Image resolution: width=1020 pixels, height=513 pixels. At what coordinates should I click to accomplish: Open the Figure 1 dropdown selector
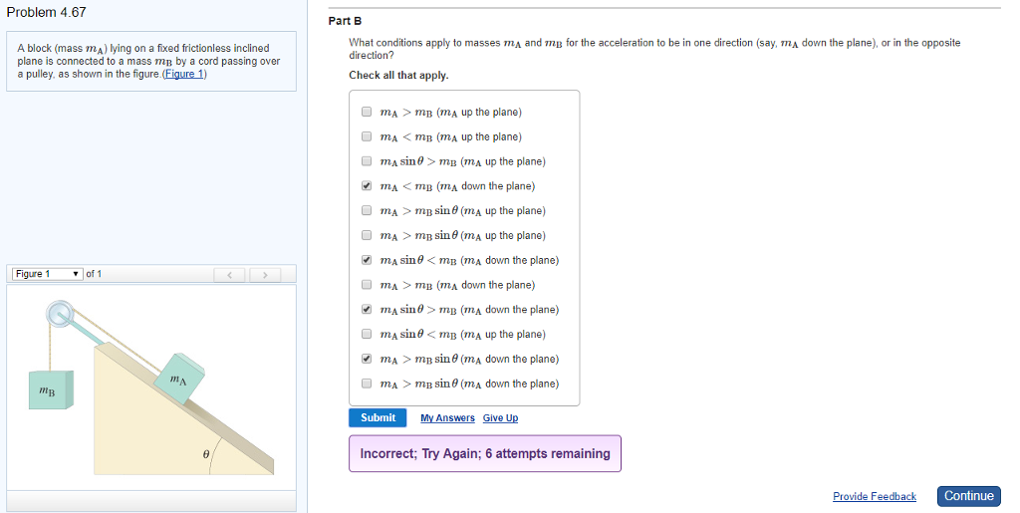(48, 274)
